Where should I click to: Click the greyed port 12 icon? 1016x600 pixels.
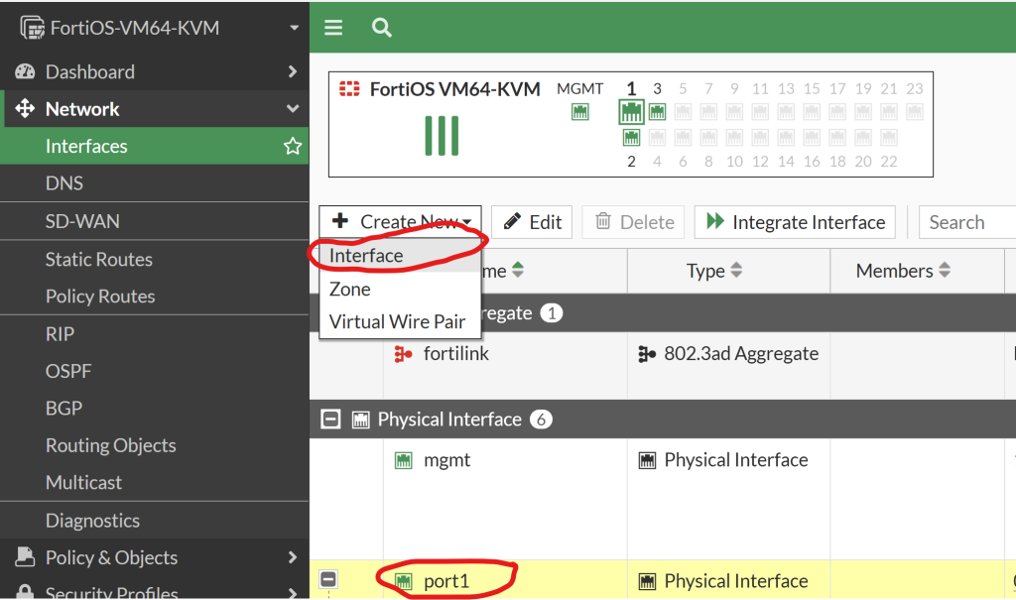click(760, 138)
